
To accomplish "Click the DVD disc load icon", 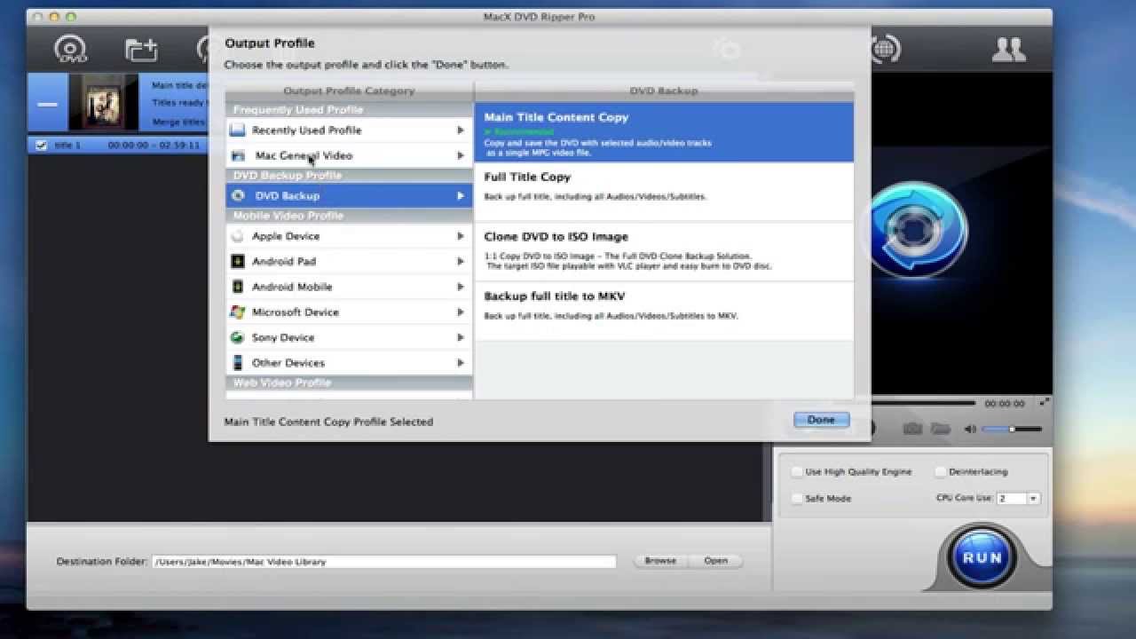I will 71,49.
